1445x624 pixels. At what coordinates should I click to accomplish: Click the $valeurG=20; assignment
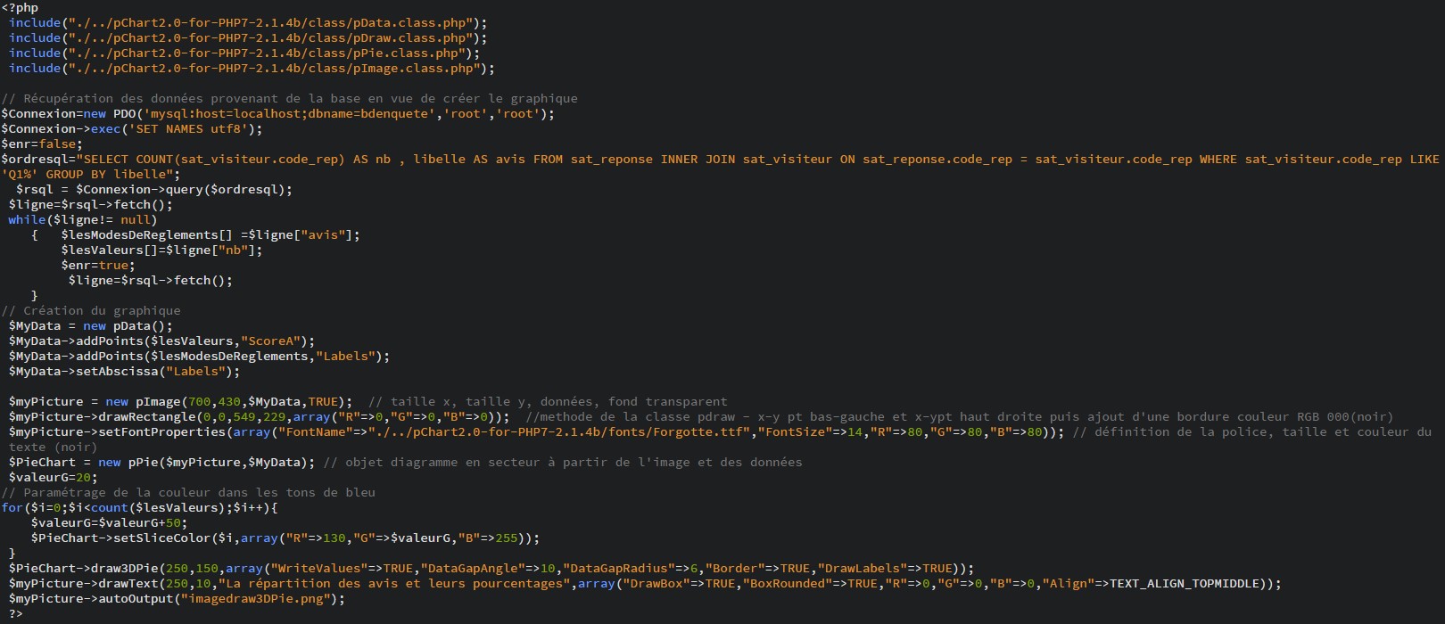[54, 478]
